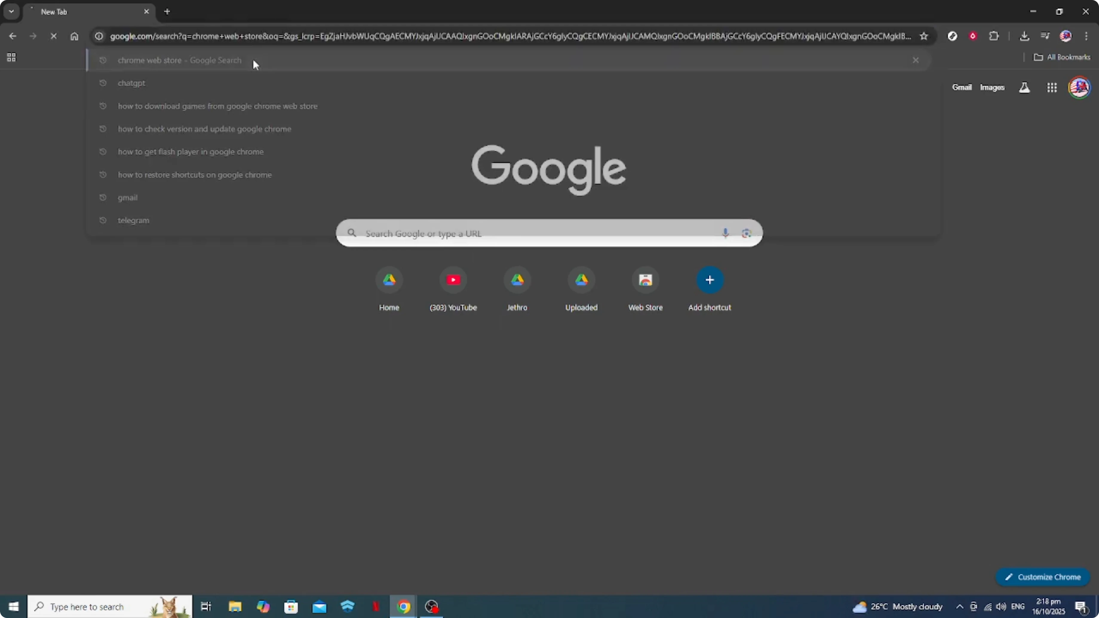Remove the chrome web store suggestion
The height and width of the screenshot is (618, 1099).
(916, 60)
